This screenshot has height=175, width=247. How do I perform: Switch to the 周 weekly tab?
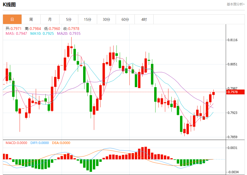point(31,19)
